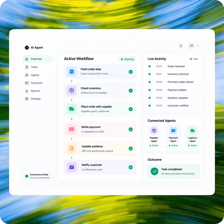This screenshot has width=224, height=224.
Task: Open the Fetch order data step title
Action: [91, 69]
